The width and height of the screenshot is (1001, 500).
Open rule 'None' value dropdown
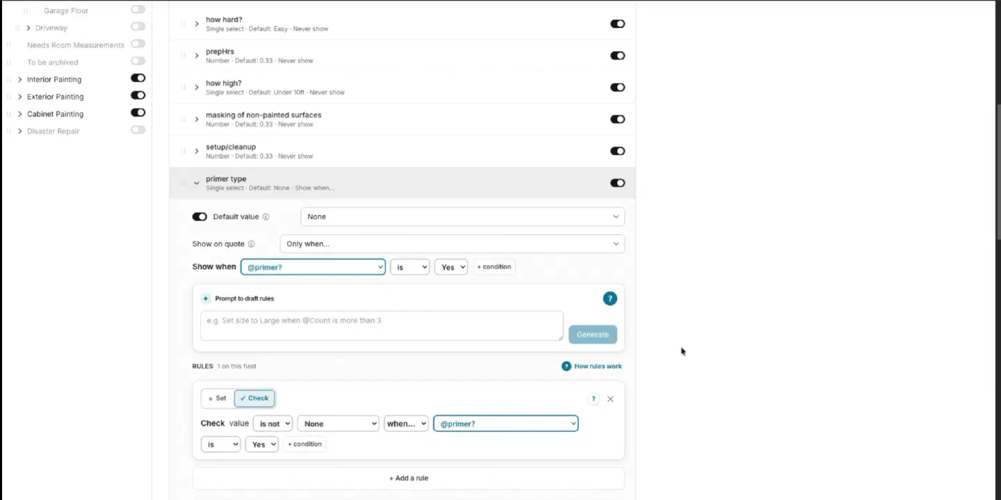(338, 424)
